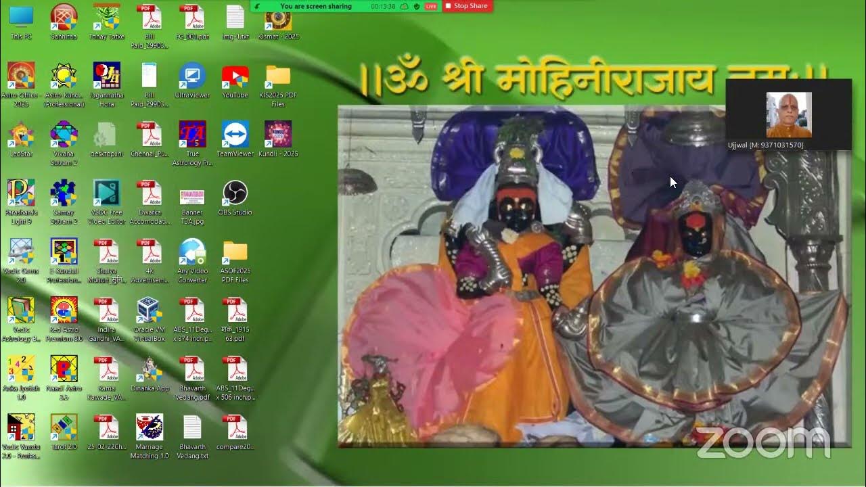Launch E-Kundali Professional shortcut
Viewport: 866px width, 487px height.
(x=64, y=261)
